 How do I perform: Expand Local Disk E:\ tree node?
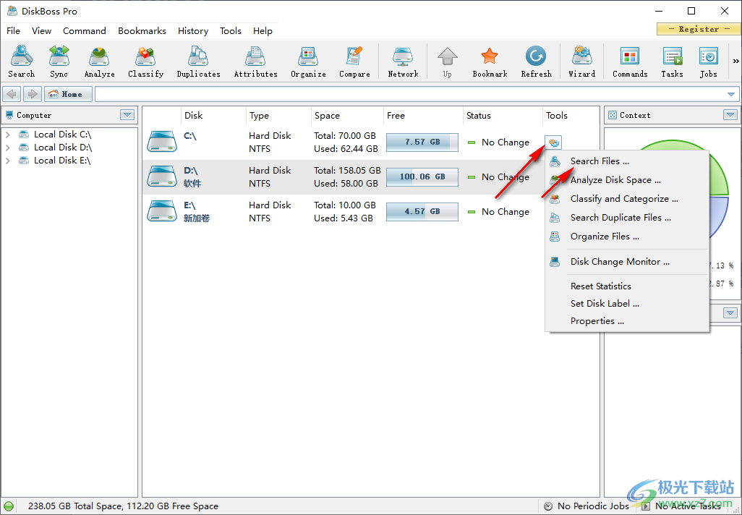7,161
